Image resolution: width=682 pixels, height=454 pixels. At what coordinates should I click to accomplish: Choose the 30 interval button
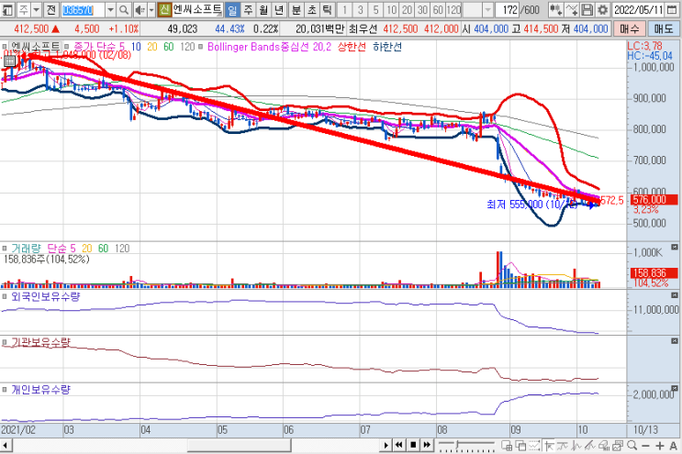coord(422,9)
